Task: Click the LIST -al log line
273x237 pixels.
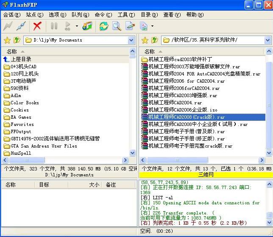Action: point(157,198)
